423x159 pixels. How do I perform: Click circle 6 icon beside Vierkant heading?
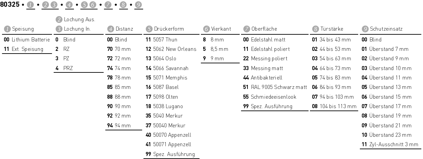coord(206,29)
